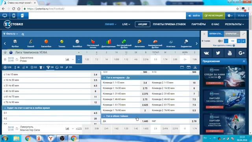
Task: Open ПУНКТЫ ПРИЕМА СТАВОК page
Action: [x=169, y=24]
